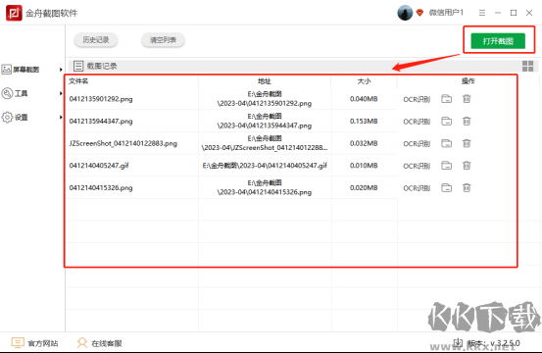Open folder for 0412135901292.png
The width and height of the screenshot is (542, 353).
[x=446, y=99]
